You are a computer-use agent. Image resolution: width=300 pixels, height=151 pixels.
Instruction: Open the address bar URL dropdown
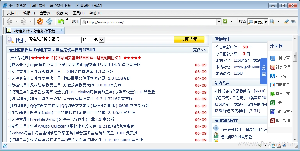(219, 22)
